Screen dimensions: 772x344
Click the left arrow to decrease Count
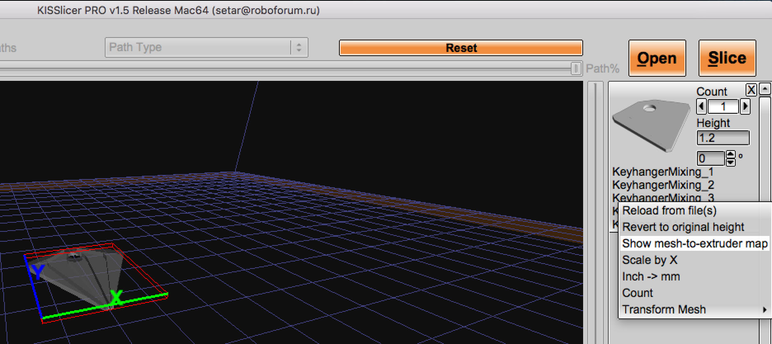701,107
